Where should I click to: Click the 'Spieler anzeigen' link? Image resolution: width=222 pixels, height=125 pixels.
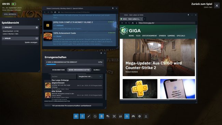tap(31, 42)
